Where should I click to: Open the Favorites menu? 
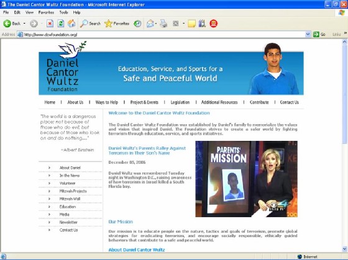[46, 12]
